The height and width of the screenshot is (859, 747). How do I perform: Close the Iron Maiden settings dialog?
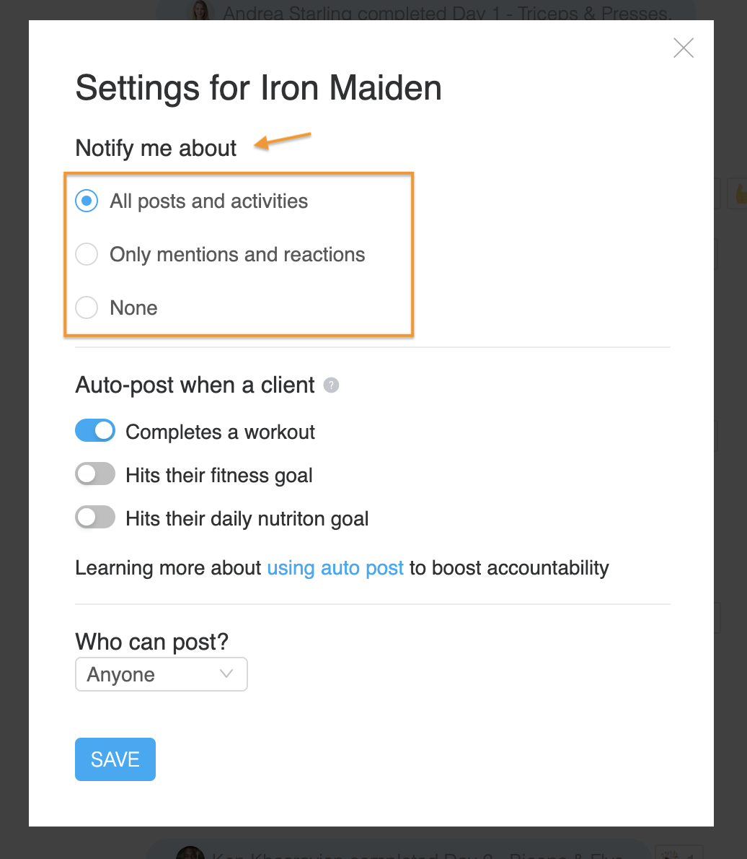click(x=683, y=48)
